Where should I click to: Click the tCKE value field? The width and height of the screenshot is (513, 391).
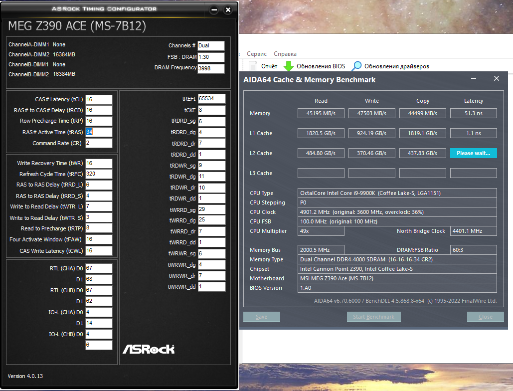tap(211, 110)
